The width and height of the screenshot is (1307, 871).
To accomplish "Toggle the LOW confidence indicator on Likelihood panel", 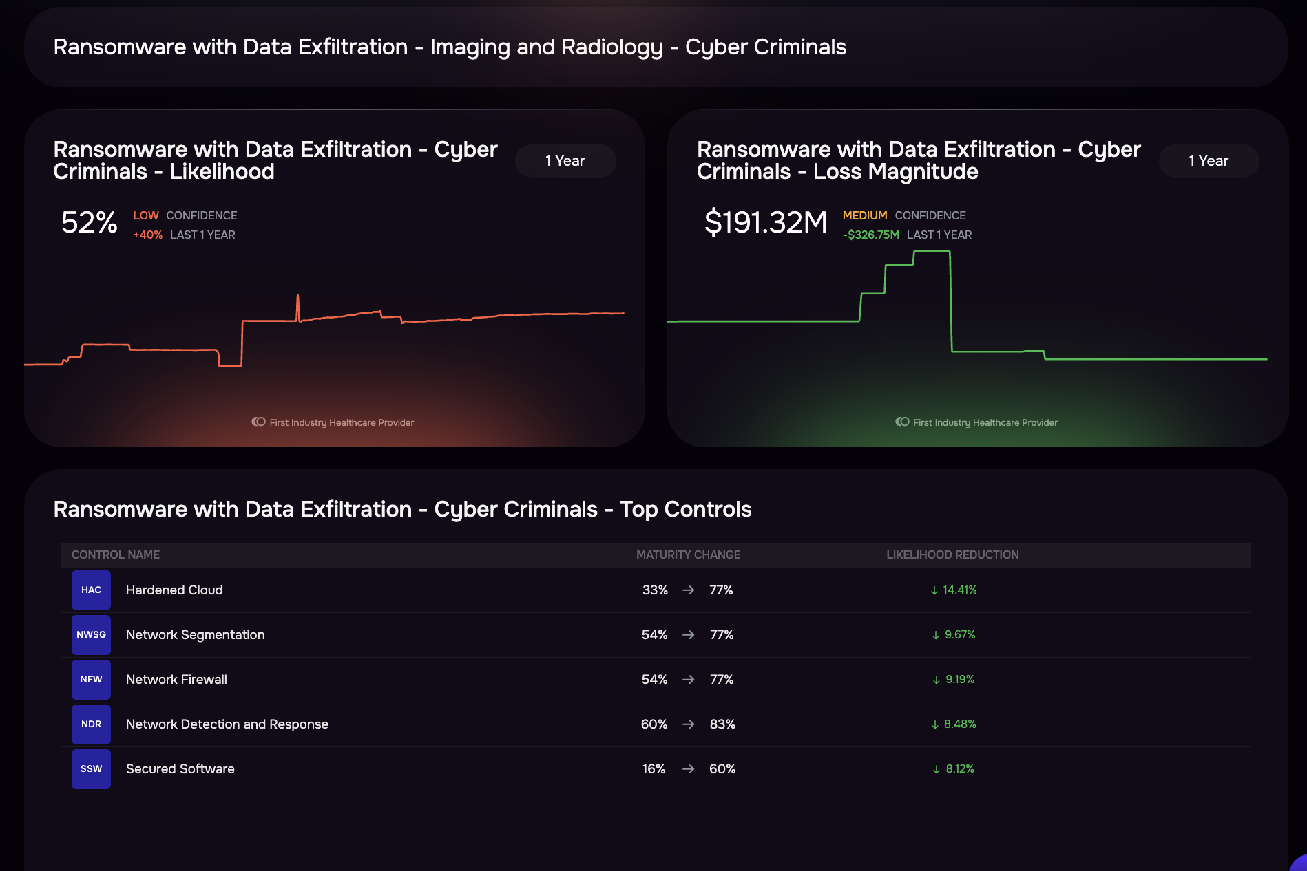I will tap(146, 215).
